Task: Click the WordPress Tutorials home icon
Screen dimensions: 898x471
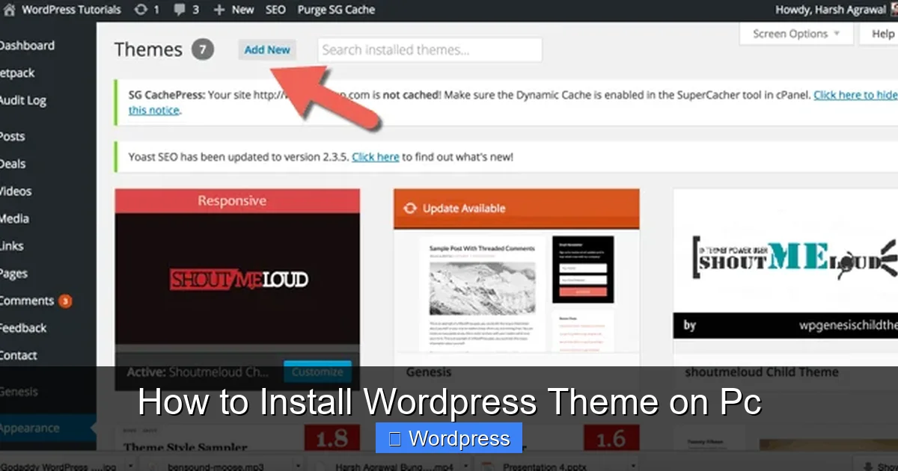Action: pos(9,10)
